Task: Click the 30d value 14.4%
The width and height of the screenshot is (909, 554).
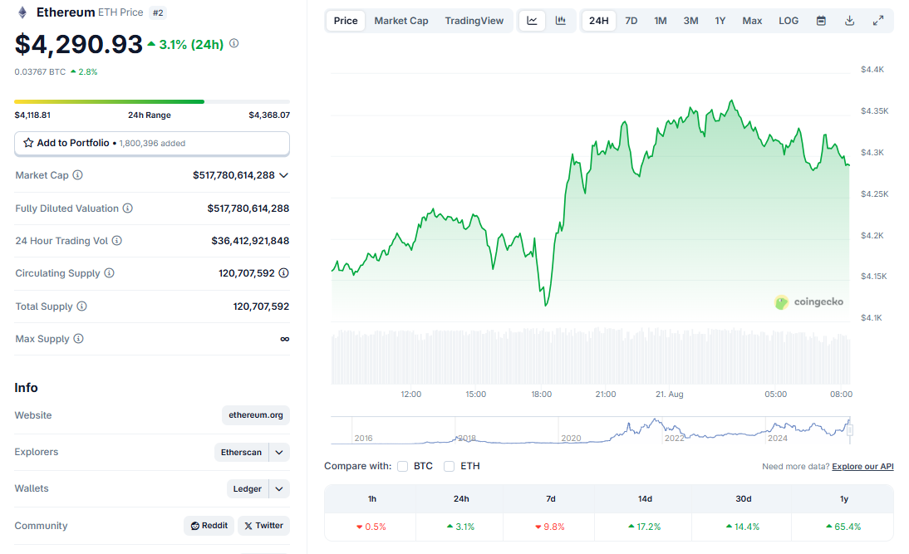Action: (x=743, y=527)
